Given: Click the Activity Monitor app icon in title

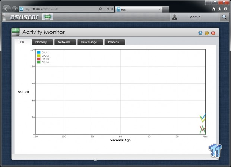Looking at the screenshot, I should [x=16, y=32].
